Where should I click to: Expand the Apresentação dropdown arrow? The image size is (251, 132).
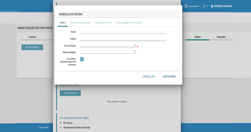click(x=200, y=6)
